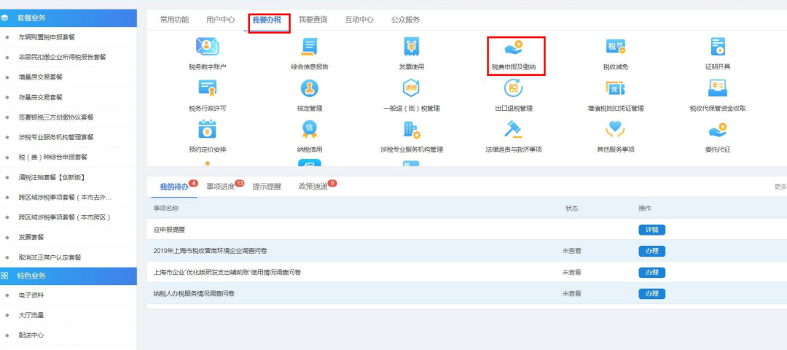Open the 出口退税管理 icon
This screenshot has height=350, width=787.
pos(514,88)
